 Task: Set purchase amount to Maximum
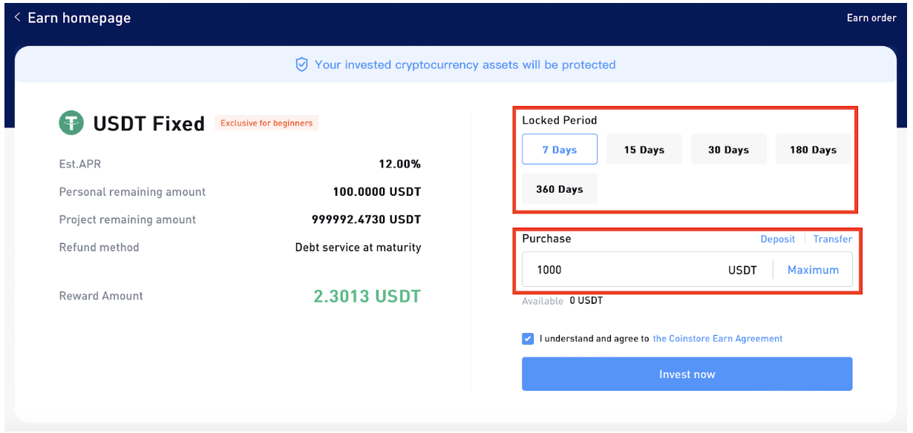(x=813, y=270)
